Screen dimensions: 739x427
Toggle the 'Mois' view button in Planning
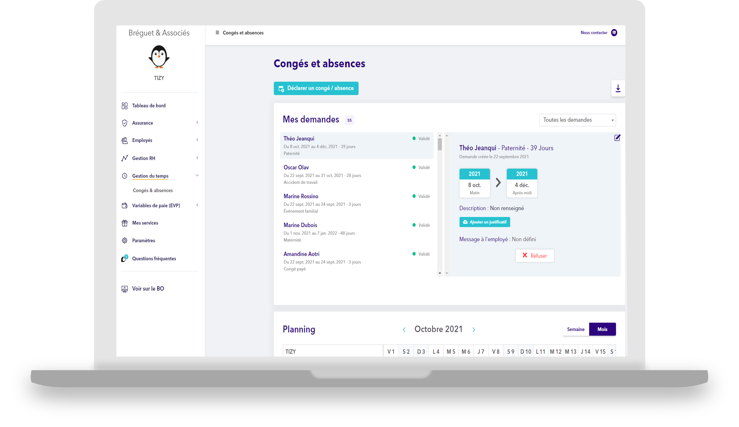602,329
